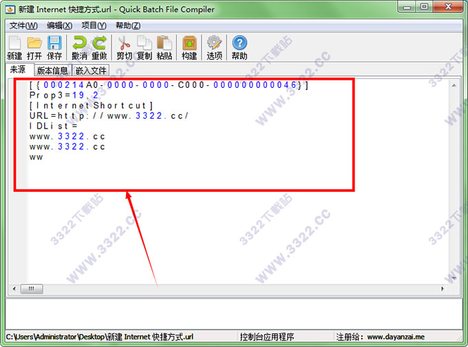Switch to the 来源 tab
This screenshot has height=347, width=468.
tap(19, 69)
